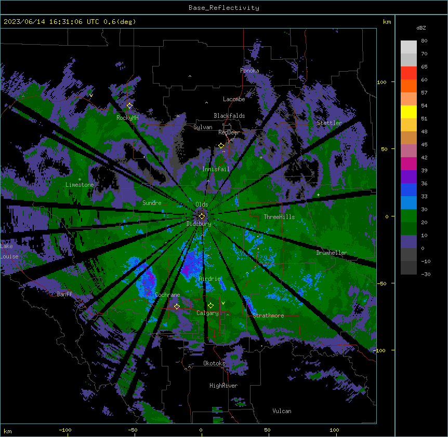Select the dark green 20–10 dBZ legend swatch
The height and width of the screenshot is (437, 448).
[x=409, y=229]
